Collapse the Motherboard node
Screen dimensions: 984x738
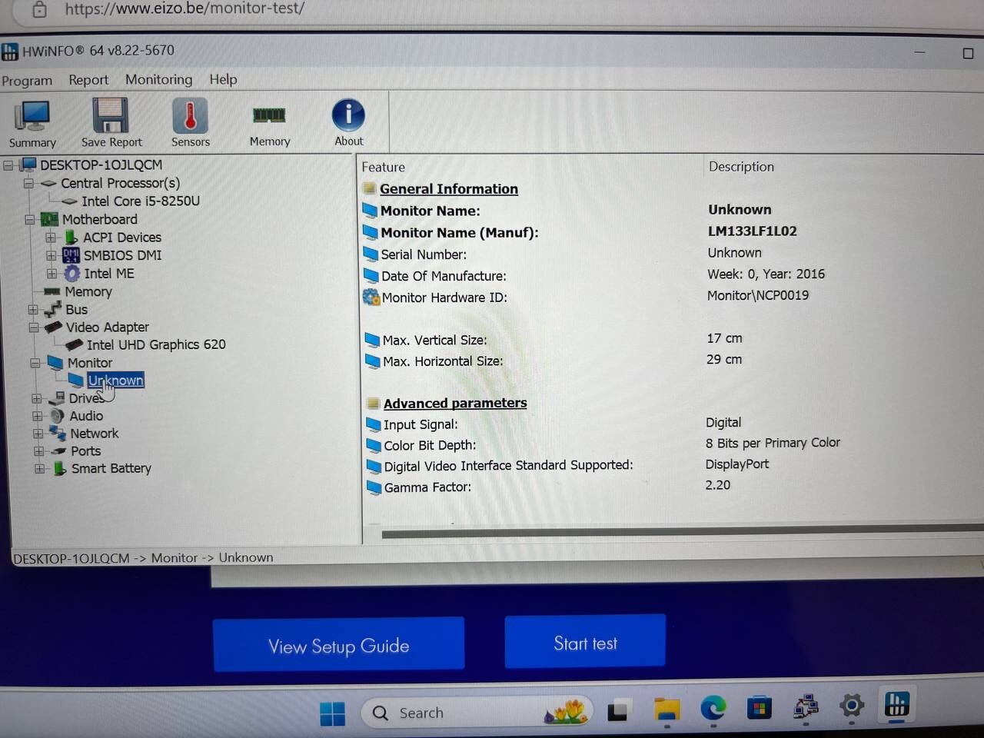pyautogui.click(x=29, y=219)
